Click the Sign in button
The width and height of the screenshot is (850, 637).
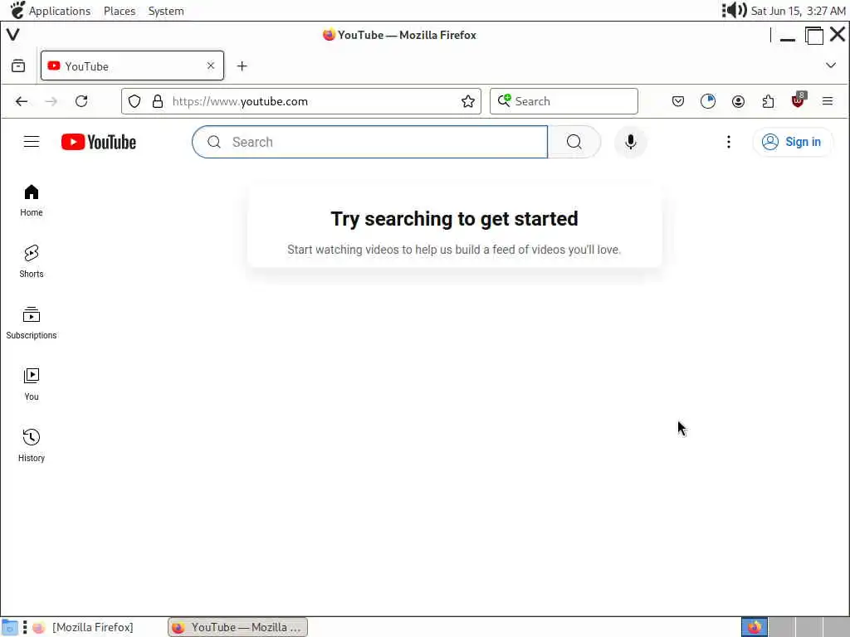(793, 142)
